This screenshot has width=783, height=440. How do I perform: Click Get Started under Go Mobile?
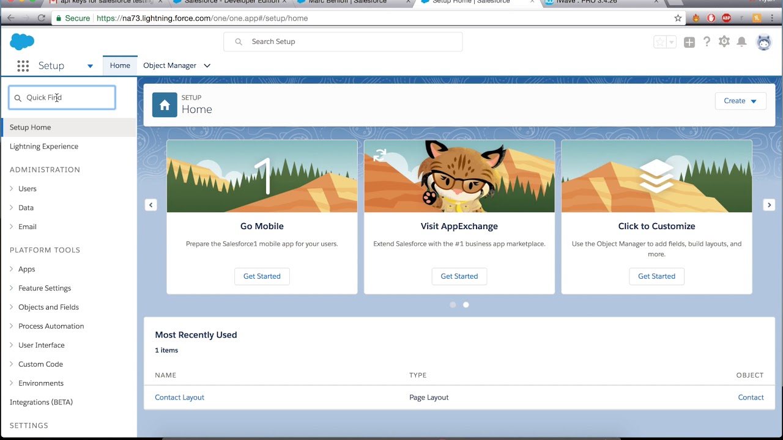point(262,276)
